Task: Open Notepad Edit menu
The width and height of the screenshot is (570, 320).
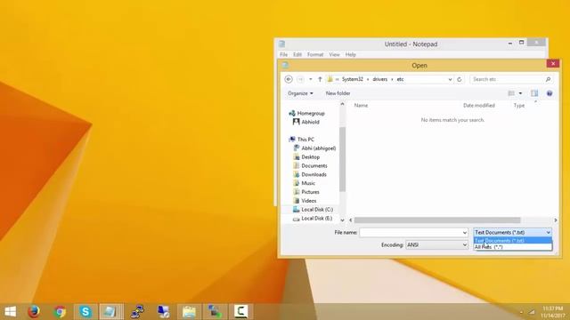Action: pos(297,54)
